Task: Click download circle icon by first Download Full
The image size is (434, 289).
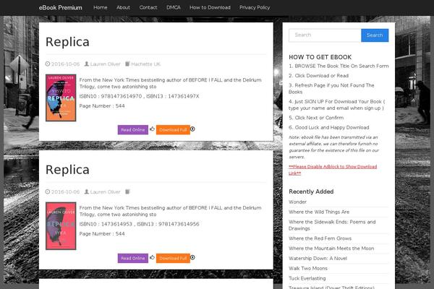Action: pos(192,129)
